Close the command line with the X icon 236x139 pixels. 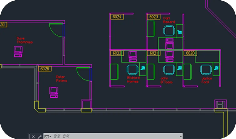tap(33, 137)
